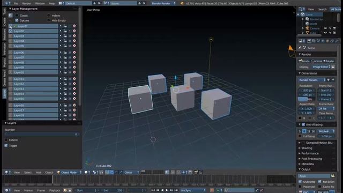The height and width of the screenshot is (193, 343).
Task: Enable the Indices checkbox
Action: coord(49,16)
